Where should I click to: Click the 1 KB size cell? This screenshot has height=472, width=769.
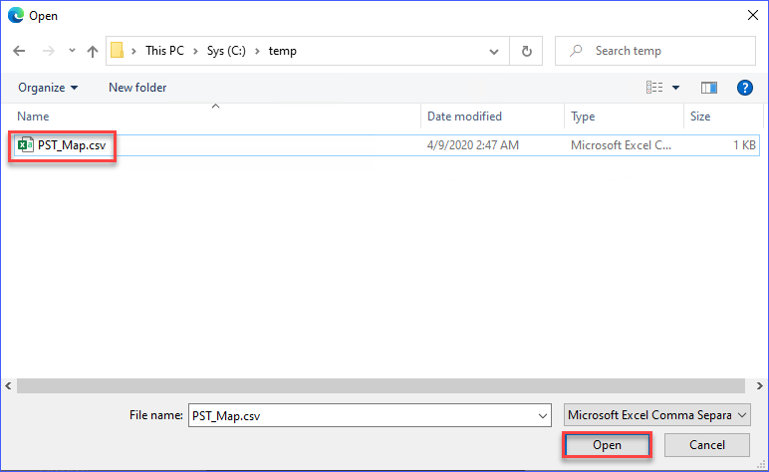tap(744, 145)
